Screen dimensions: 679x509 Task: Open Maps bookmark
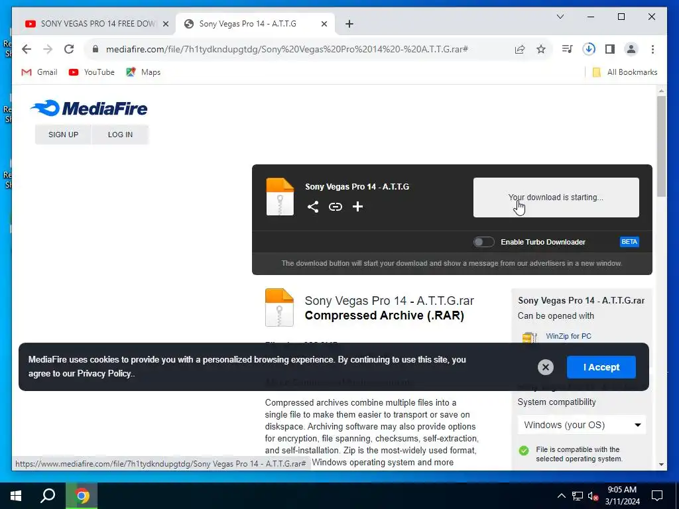143,72
